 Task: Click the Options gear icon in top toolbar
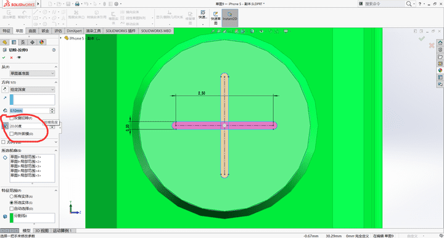tap(117, 4)
